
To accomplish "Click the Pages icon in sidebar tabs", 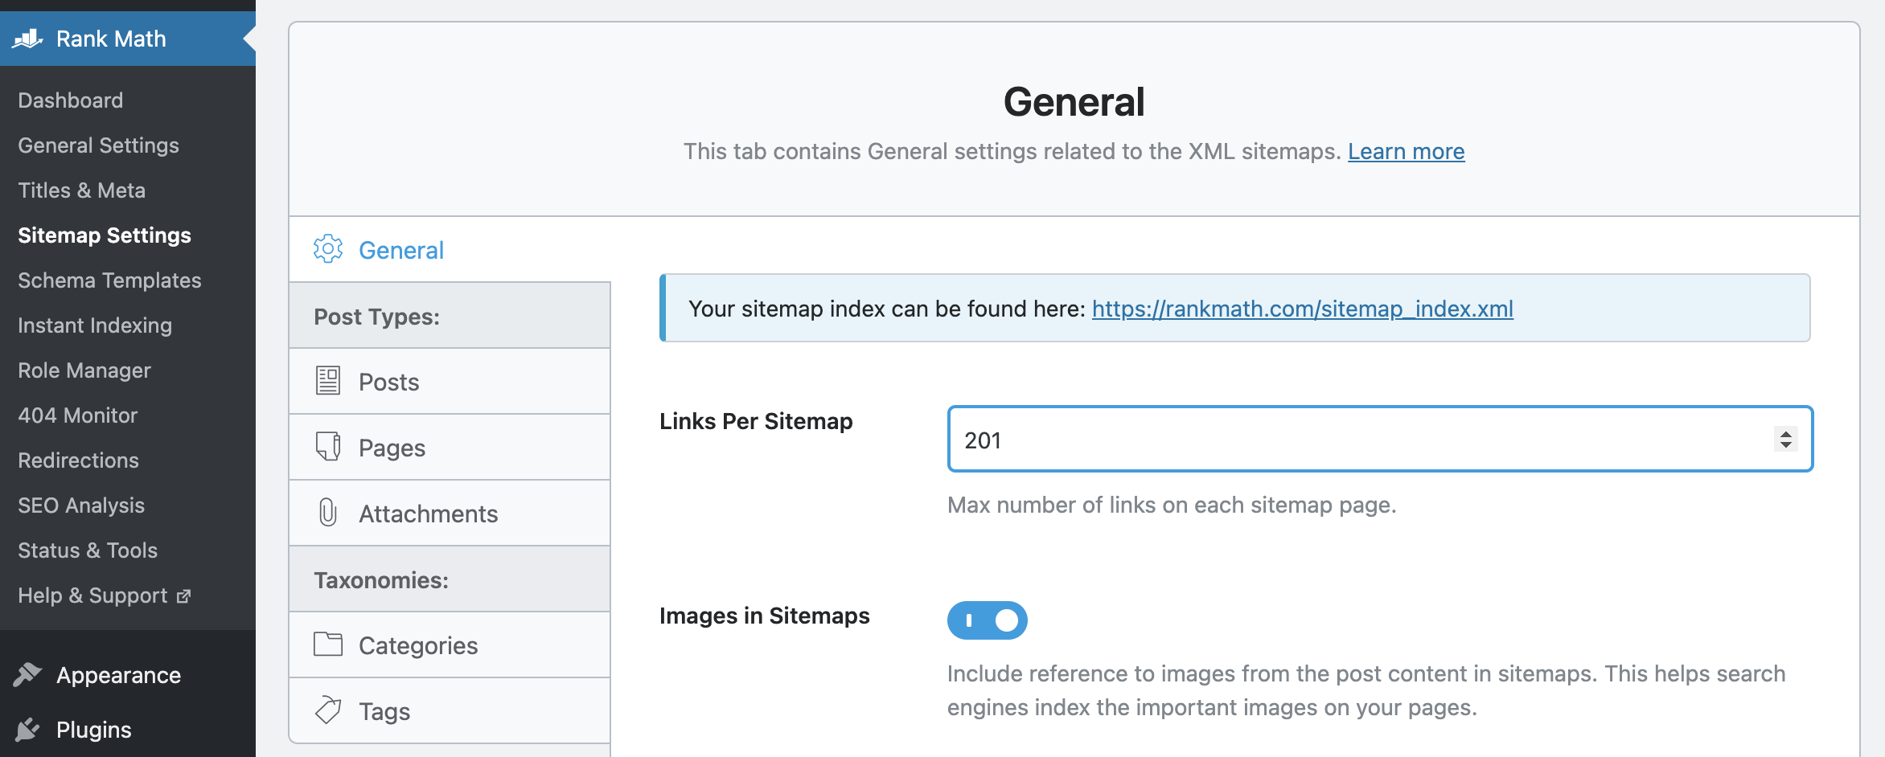I will coord(328,447).
